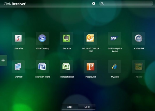Viewport: 155px width, 111px height.
Task: Switch to the Apps tab
Action: (70, 107)
